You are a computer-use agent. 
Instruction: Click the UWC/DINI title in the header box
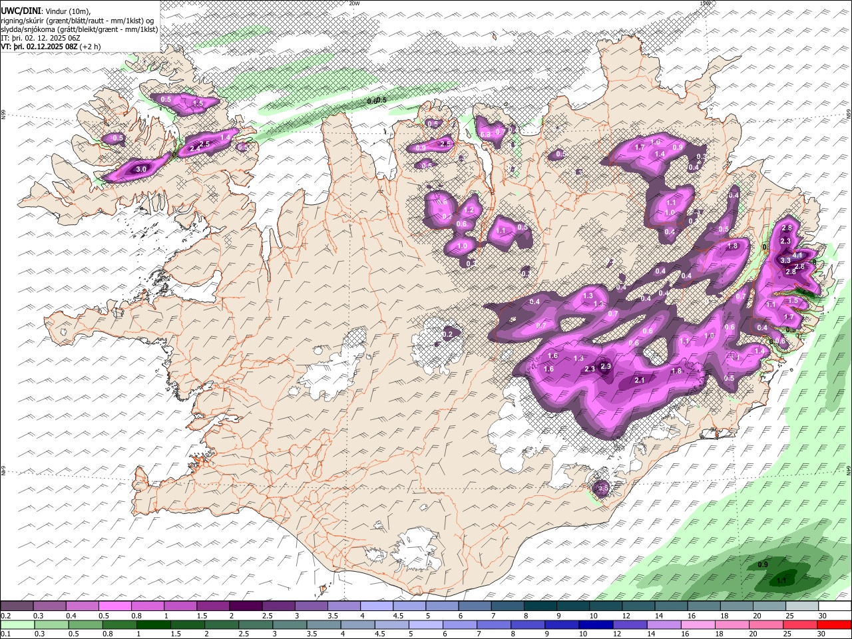coord(21,11)
